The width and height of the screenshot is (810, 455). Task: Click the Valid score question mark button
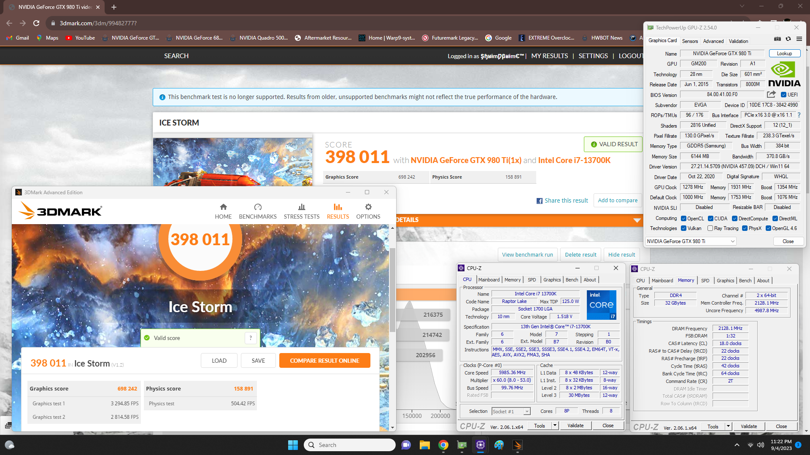pyautogui.click(x=251, y=338)
